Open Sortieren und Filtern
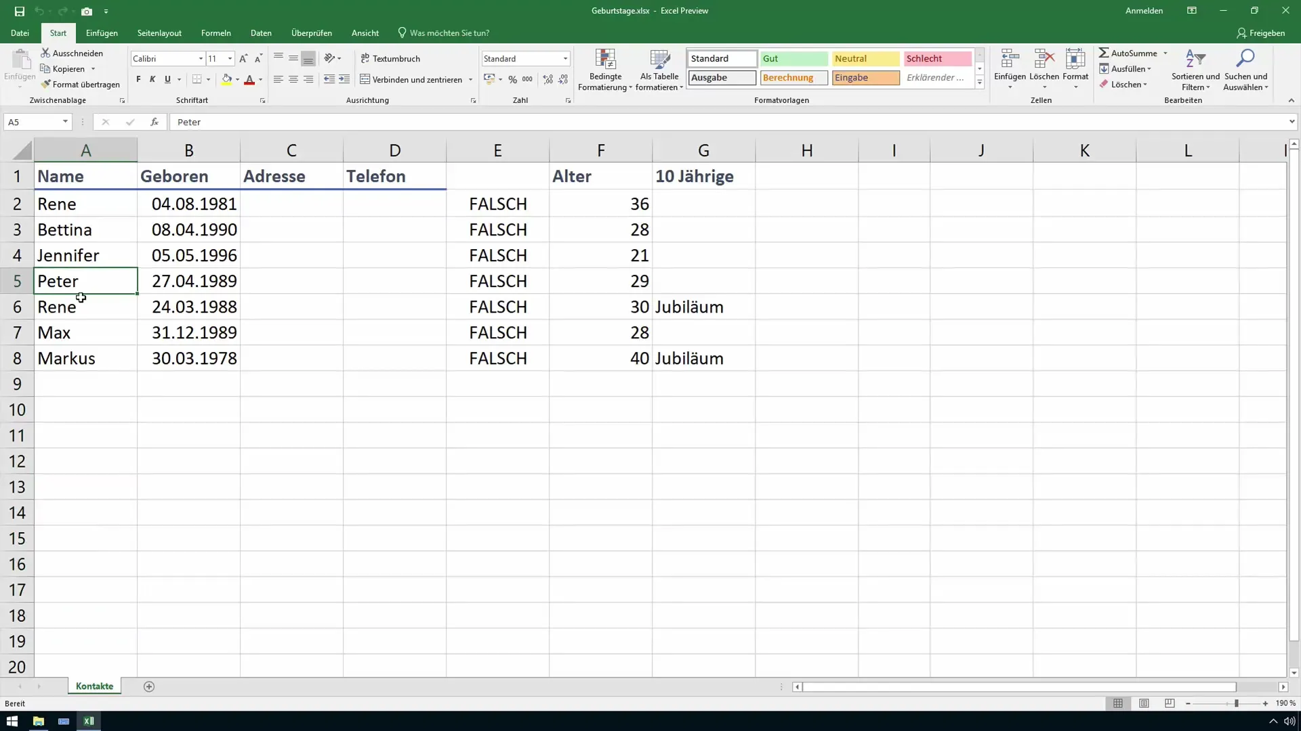 tap(1195, 70)
